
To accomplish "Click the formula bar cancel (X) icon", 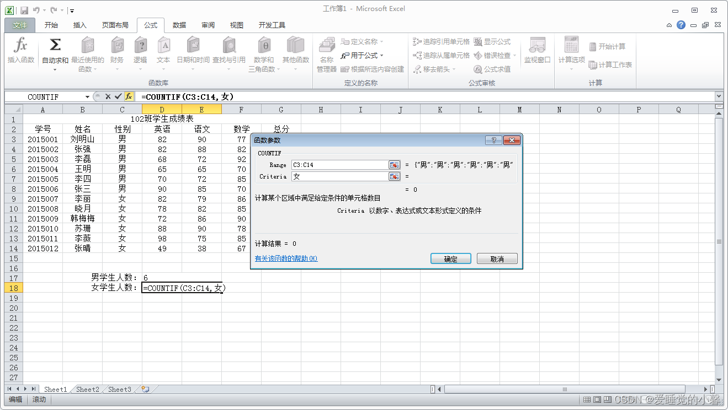I will click(108, 96).
